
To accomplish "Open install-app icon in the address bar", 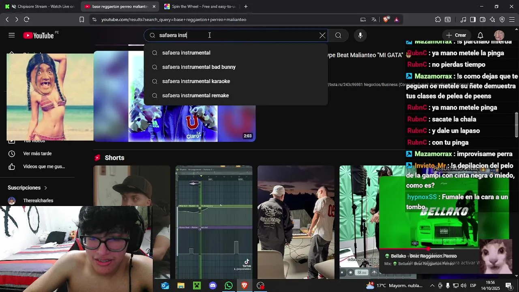I will [363, 19].
